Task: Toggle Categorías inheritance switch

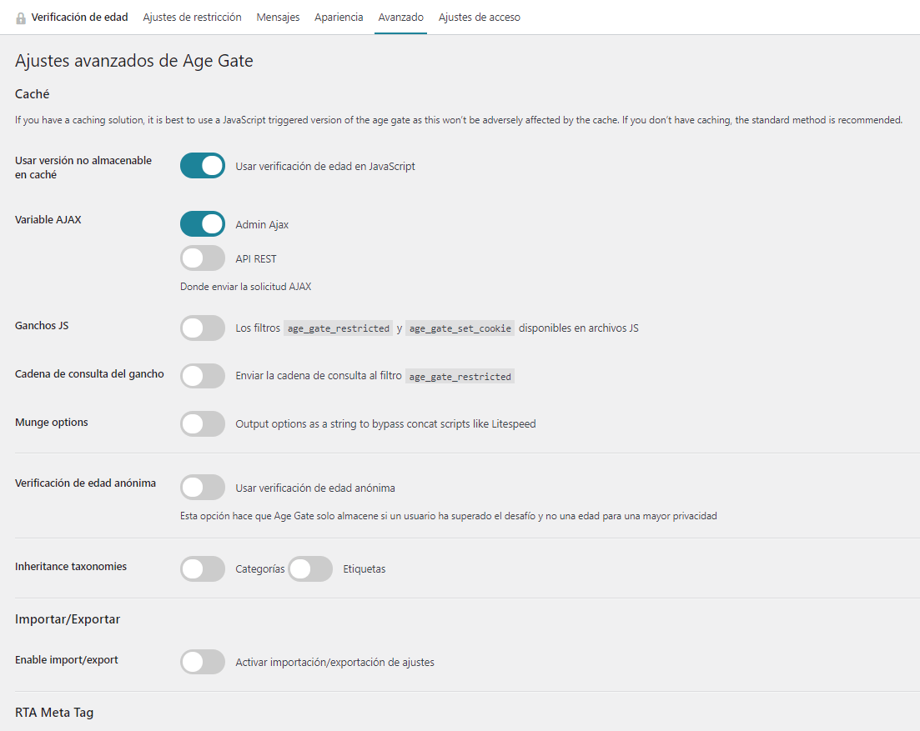Action: 203,568
